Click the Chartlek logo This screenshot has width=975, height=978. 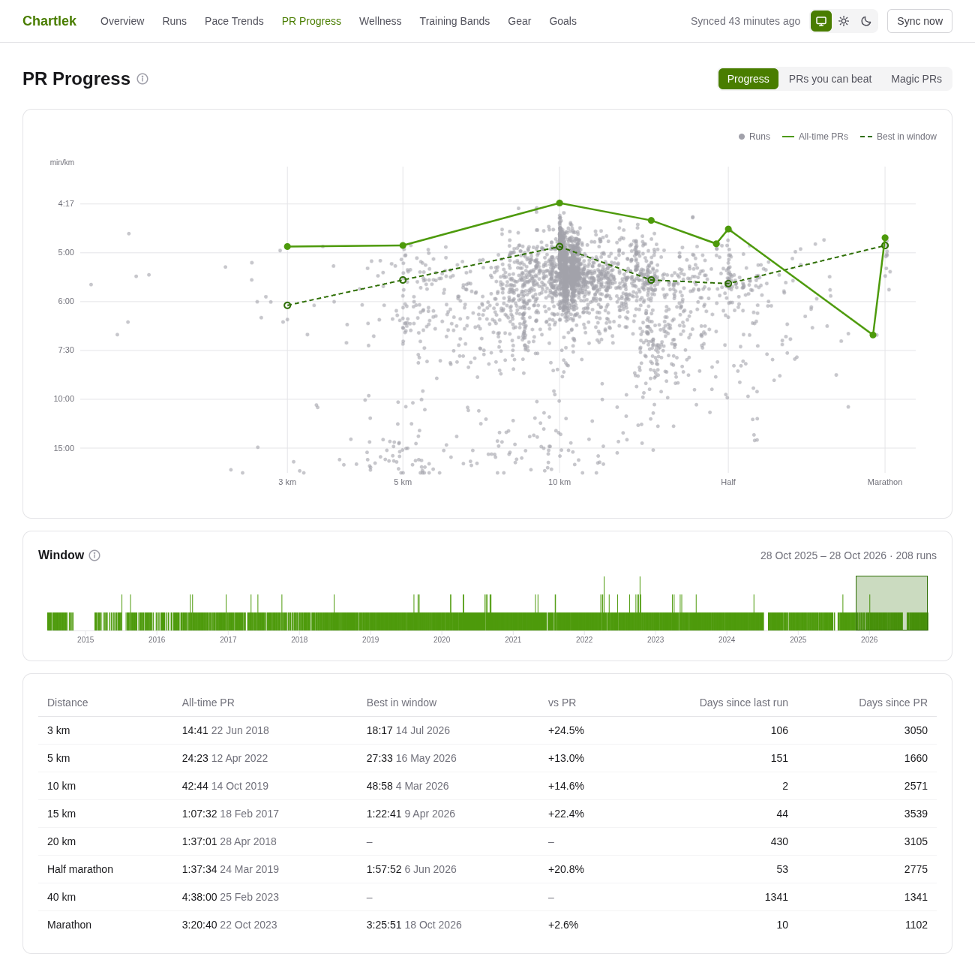coord(49,21)
